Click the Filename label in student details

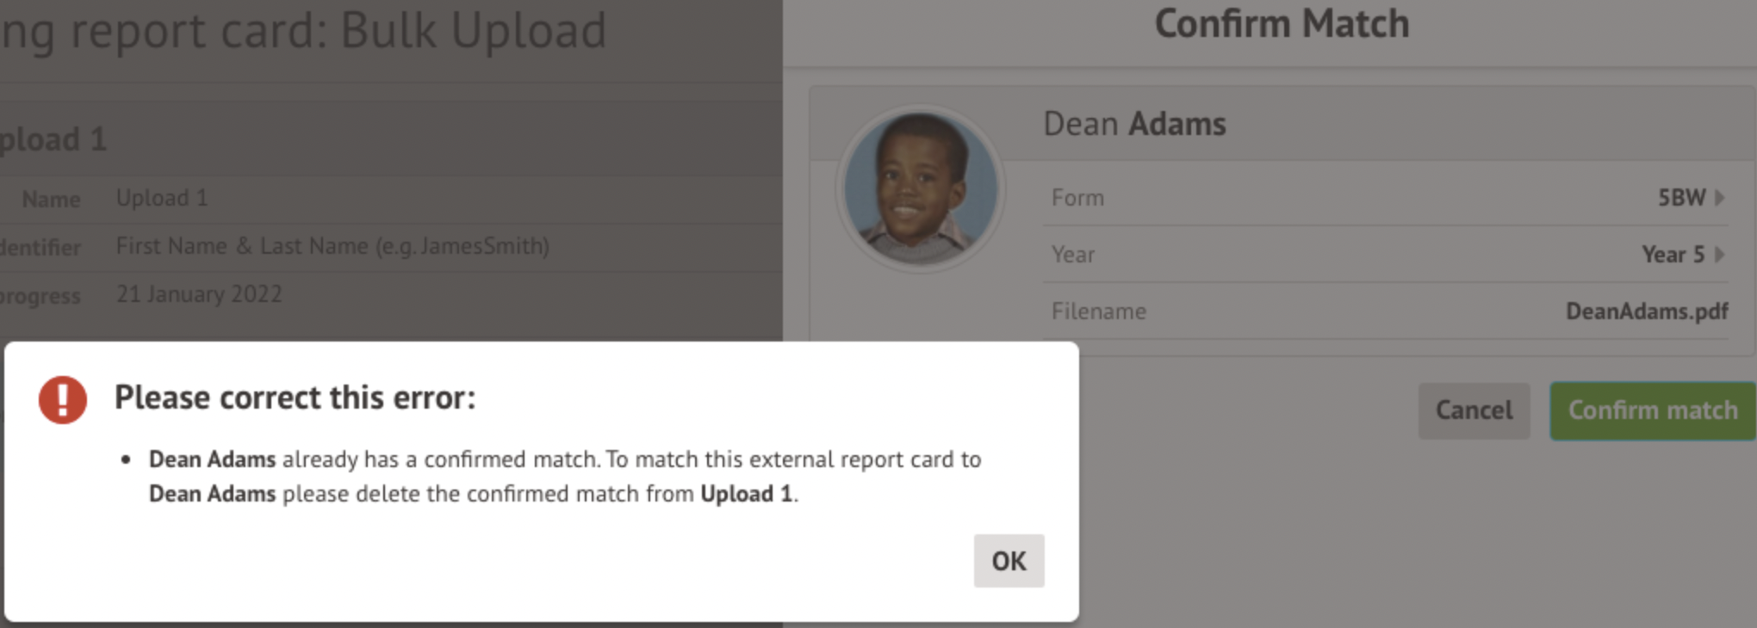(x=1098, y=311)
